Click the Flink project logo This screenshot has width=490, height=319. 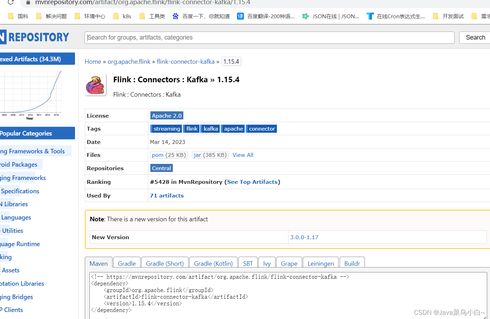95,85
